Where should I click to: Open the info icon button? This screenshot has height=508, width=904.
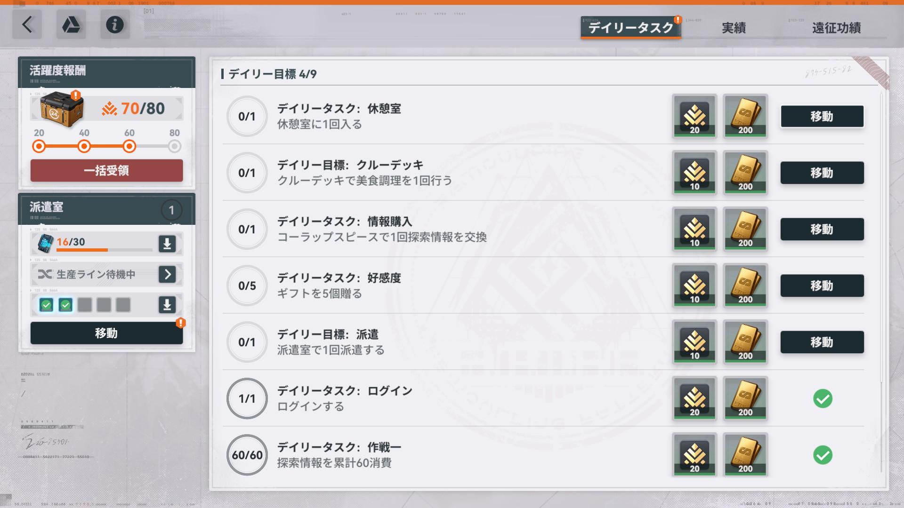[x=115, y=24]
